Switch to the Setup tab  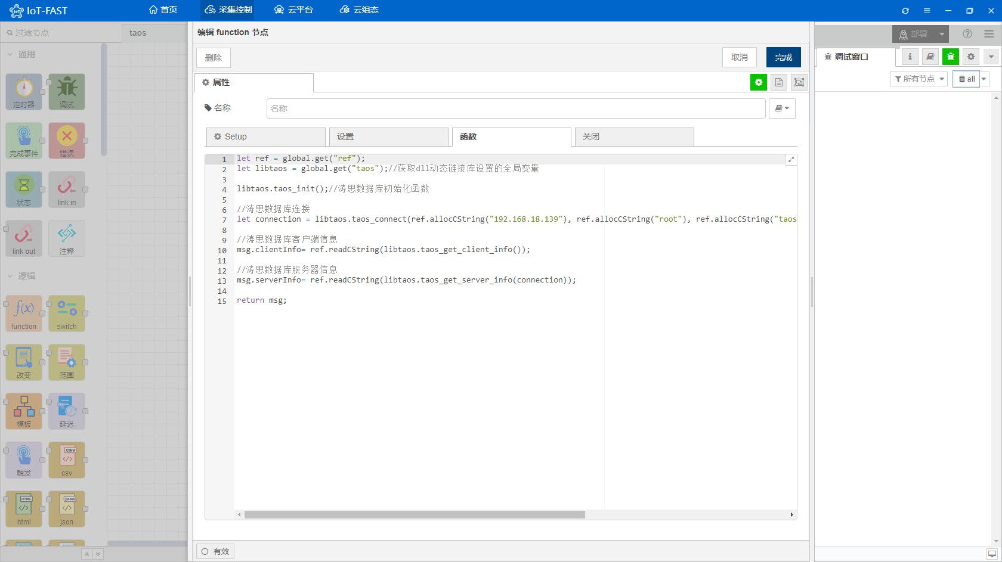(266, 136)
